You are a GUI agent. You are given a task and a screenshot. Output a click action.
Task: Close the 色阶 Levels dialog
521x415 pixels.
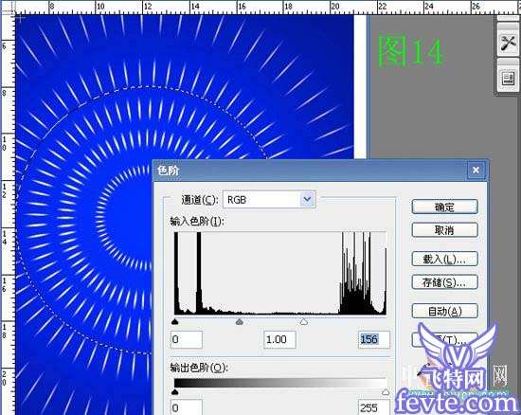coord(476,171)
